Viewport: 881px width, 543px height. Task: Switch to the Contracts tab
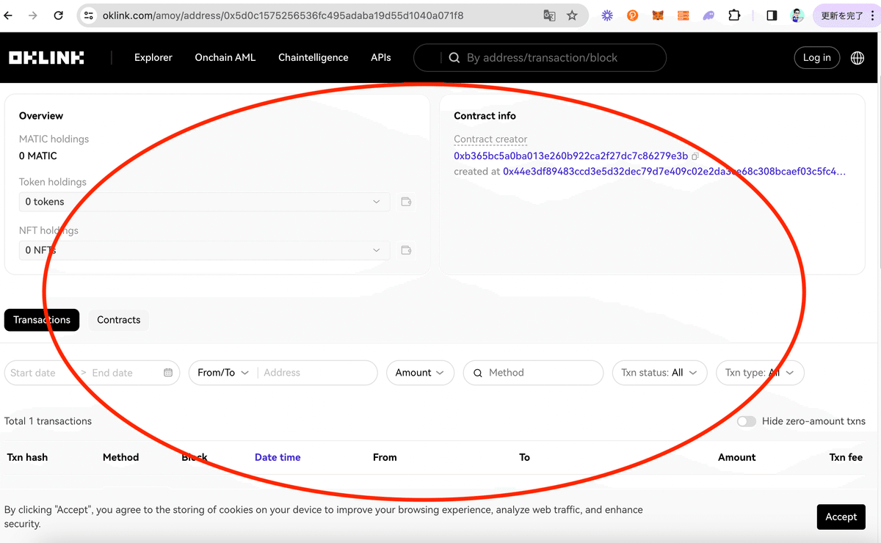[x=118, y=320]
